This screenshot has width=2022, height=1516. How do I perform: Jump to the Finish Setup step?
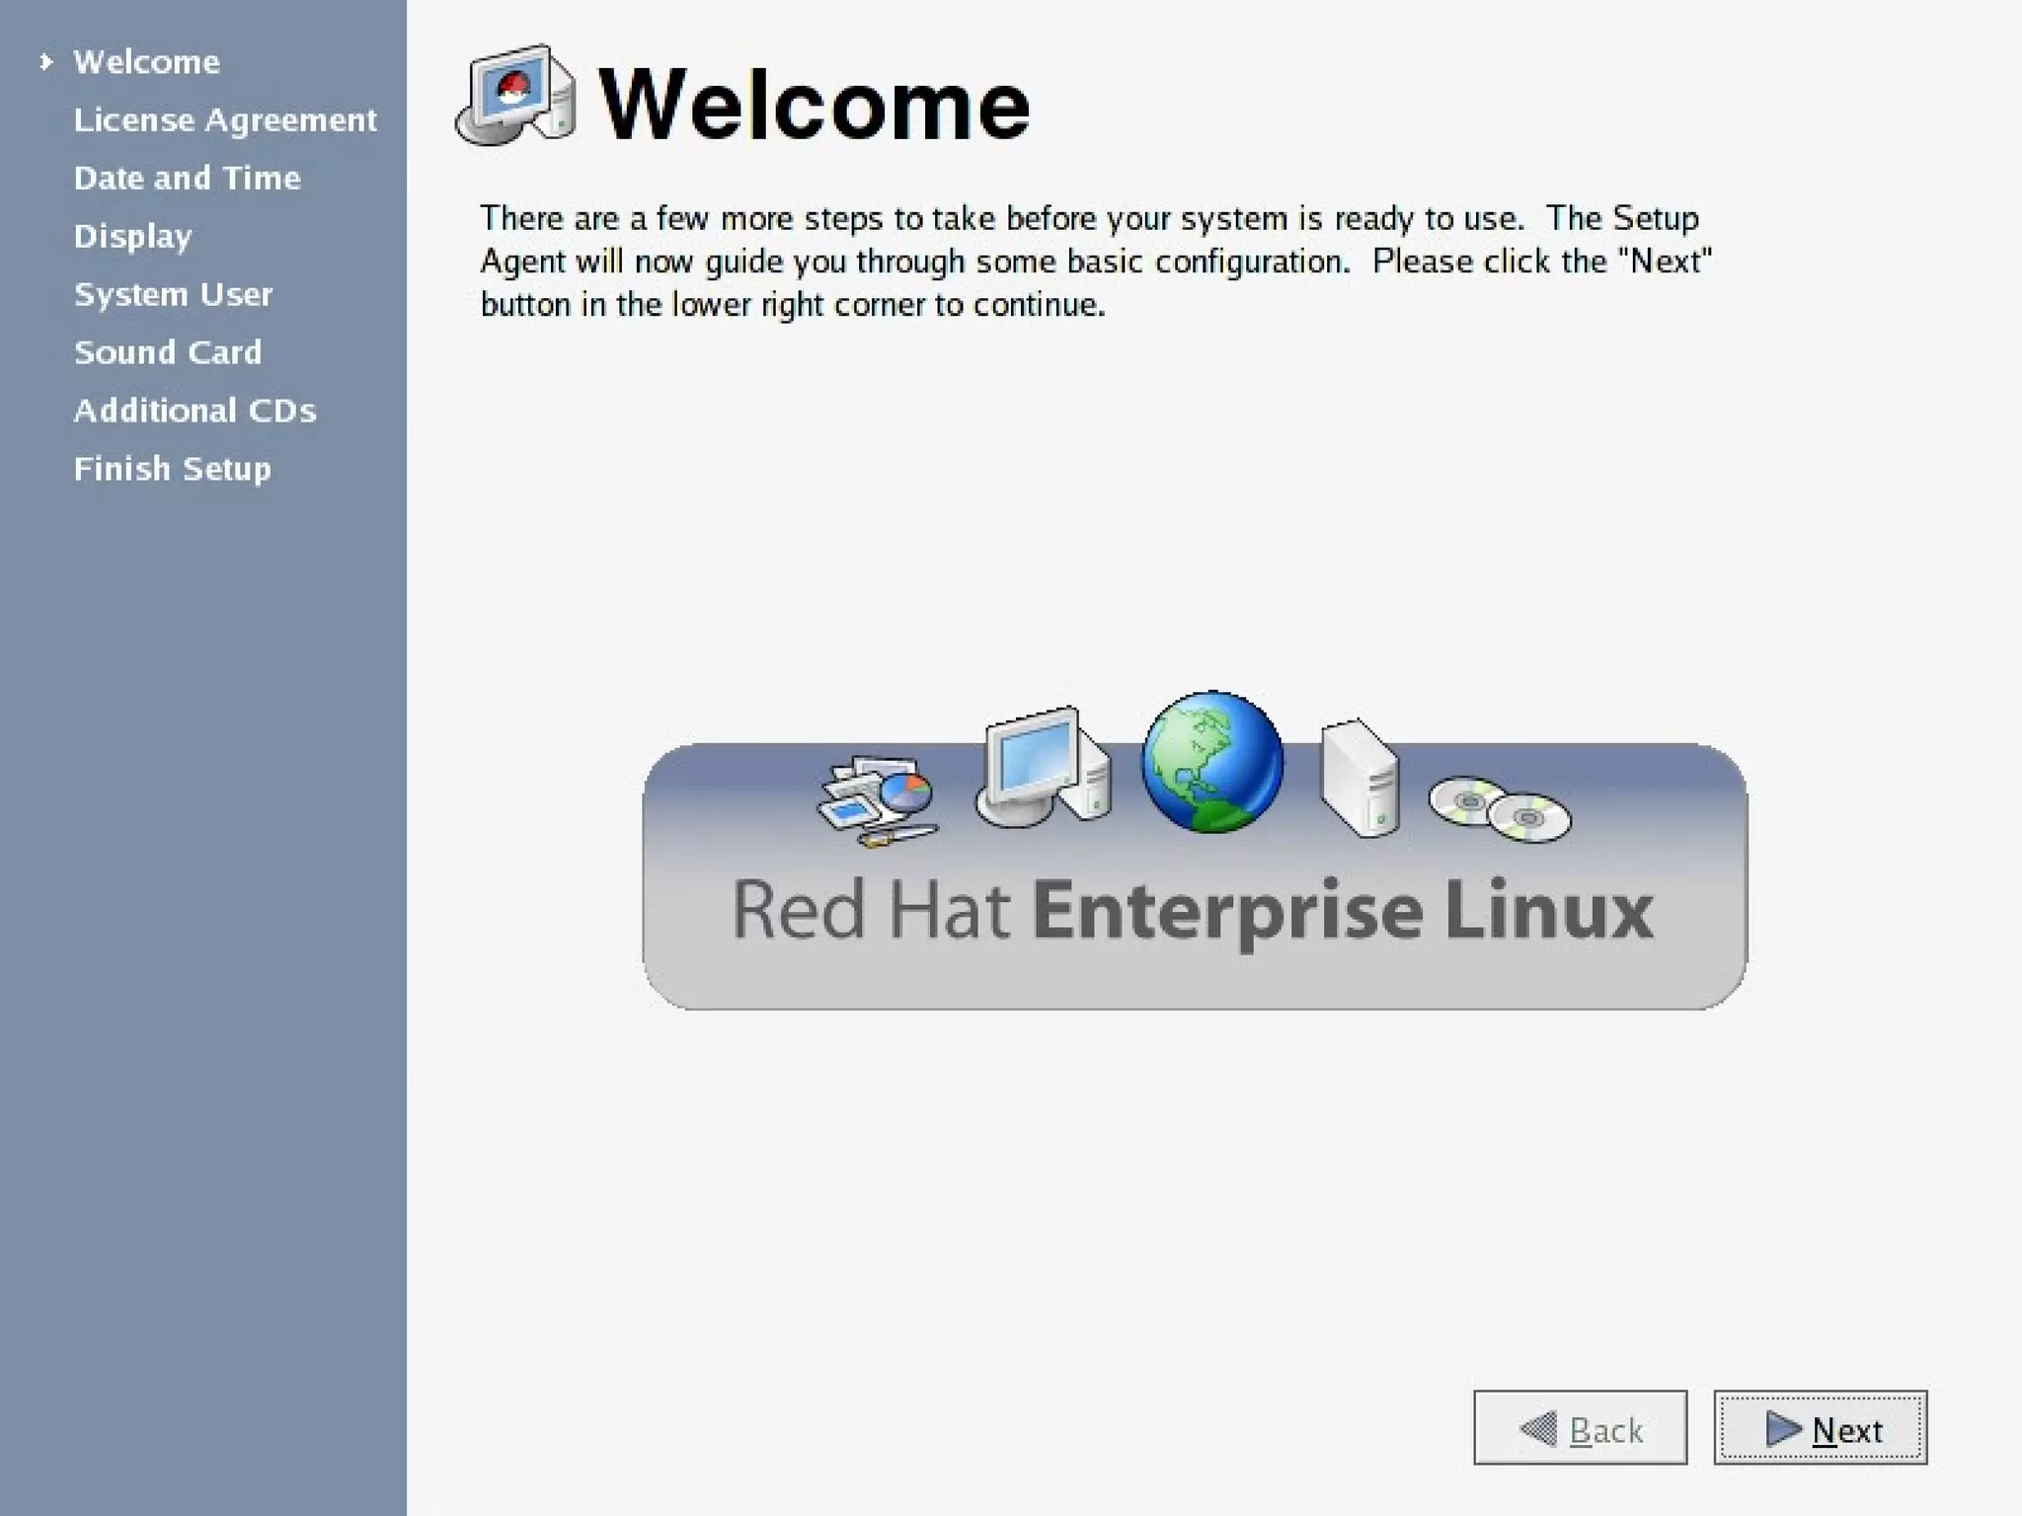click(x=172, y=469)
